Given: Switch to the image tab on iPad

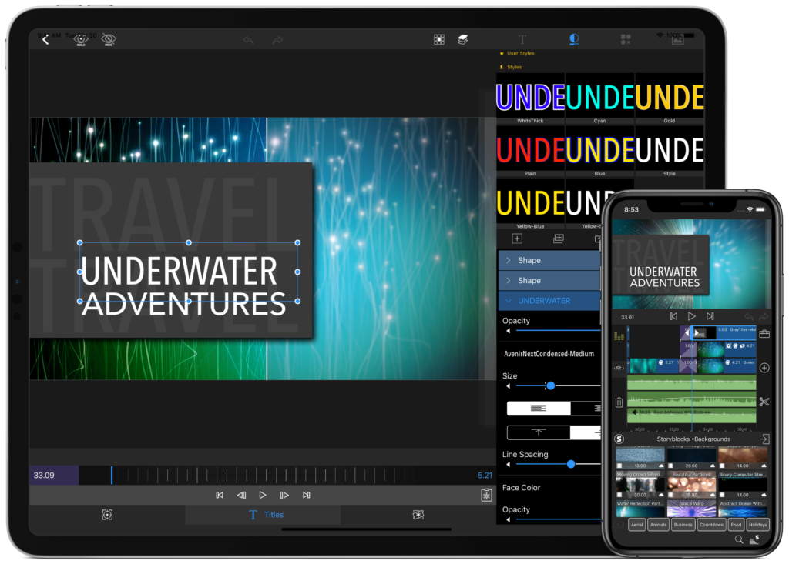Looking at the screenshot, I should click(x=678, y=40).
